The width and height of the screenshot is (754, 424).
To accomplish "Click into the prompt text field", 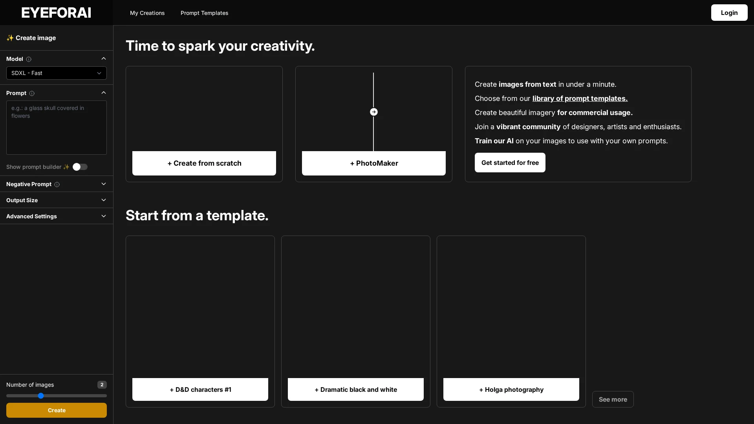I will point(56,128).
